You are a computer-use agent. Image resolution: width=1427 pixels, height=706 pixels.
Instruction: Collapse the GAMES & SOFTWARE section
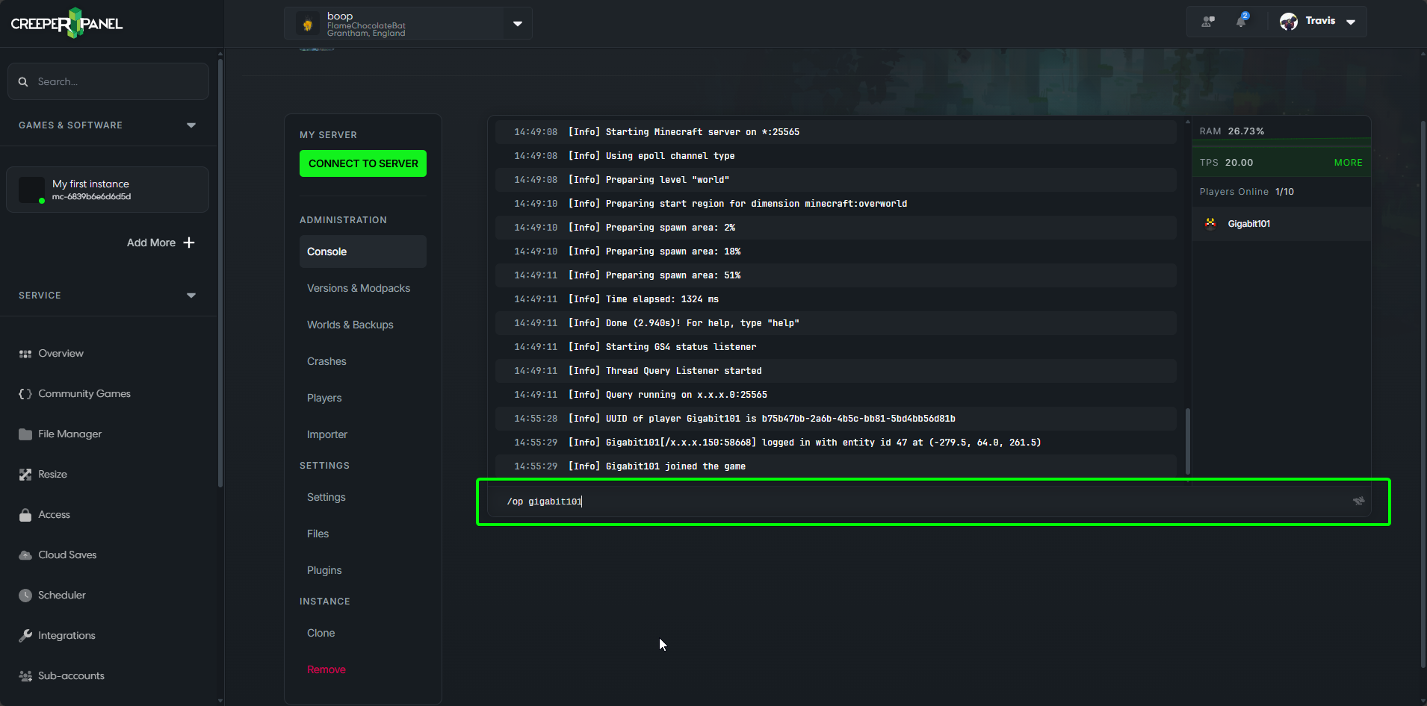191,125
